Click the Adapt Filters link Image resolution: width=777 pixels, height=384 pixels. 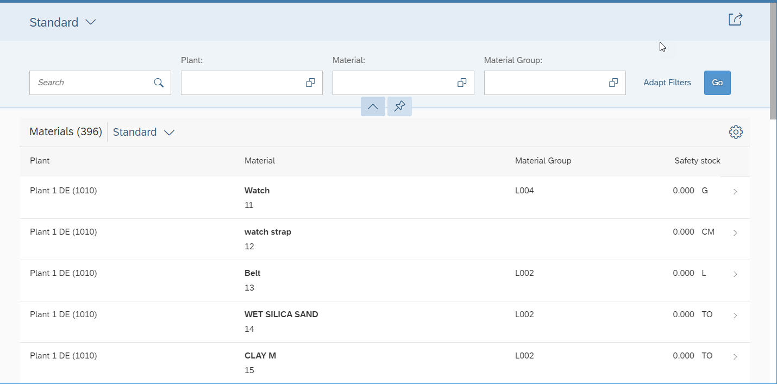(x=667, y=83)
